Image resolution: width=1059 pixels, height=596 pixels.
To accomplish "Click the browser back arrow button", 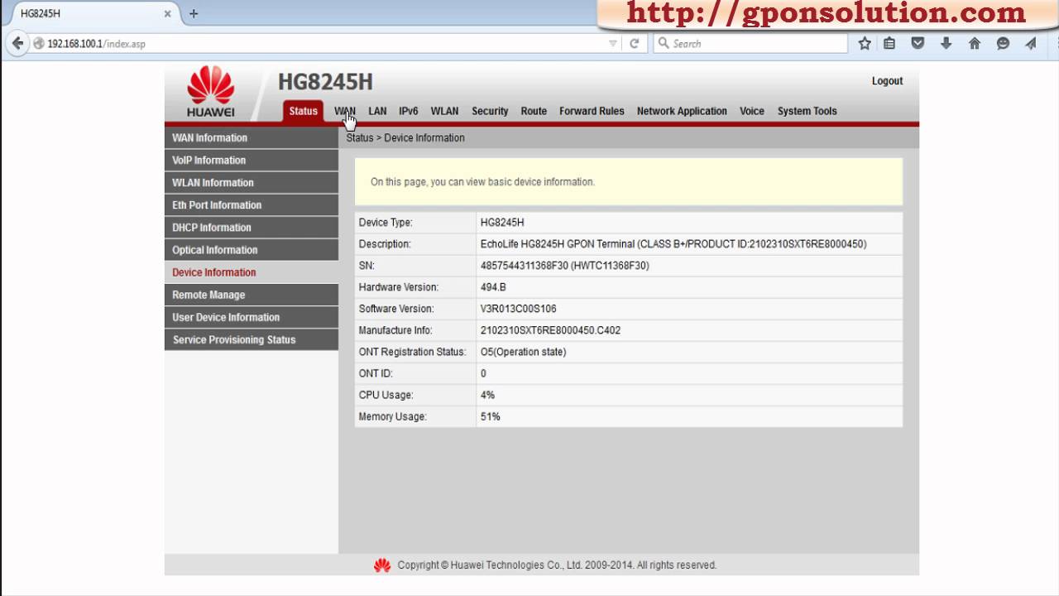I will [18, 43].
